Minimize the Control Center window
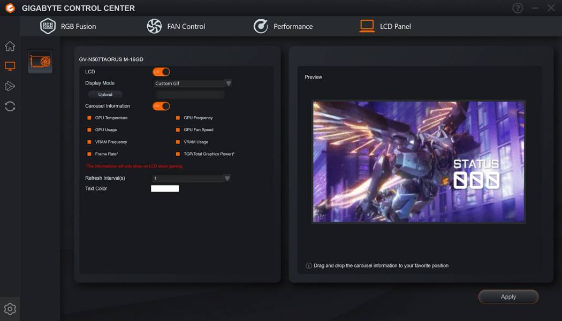This screenshot has height=321, width=562. pyautogui.click(x=535, y=8)
